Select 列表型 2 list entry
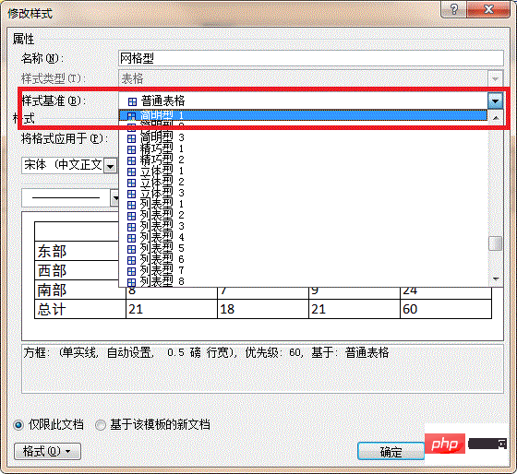Image resolution: width=517 pixels, height=474 pixels. point(303,215)
